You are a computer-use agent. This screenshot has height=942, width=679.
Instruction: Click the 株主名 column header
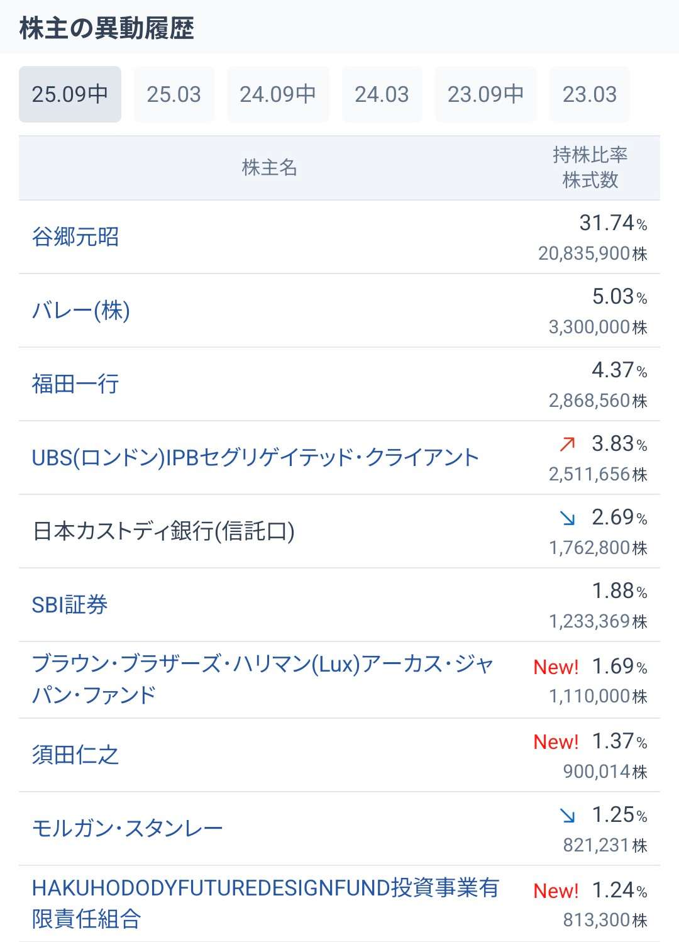pos(269,168)
